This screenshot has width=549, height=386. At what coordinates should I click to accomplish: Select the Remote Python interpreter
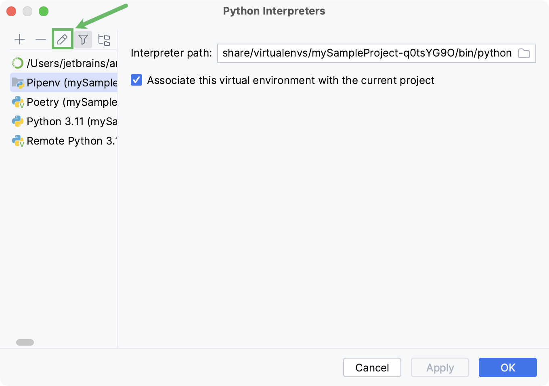65,141
